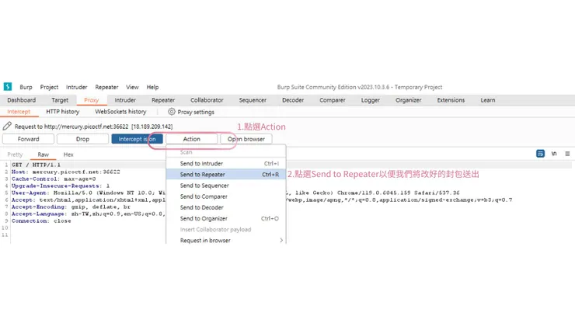Open the Action dropdown button

(x=191, y=139)
